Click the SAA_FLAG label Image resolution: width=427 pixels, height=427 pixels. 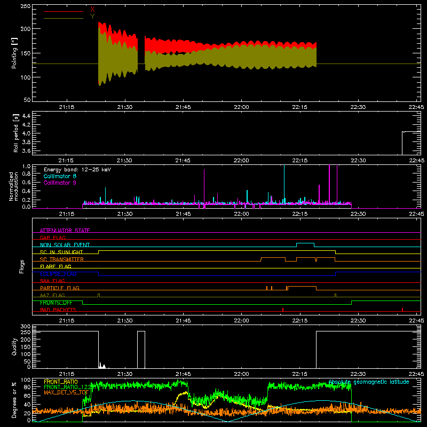tap(52, 281)
